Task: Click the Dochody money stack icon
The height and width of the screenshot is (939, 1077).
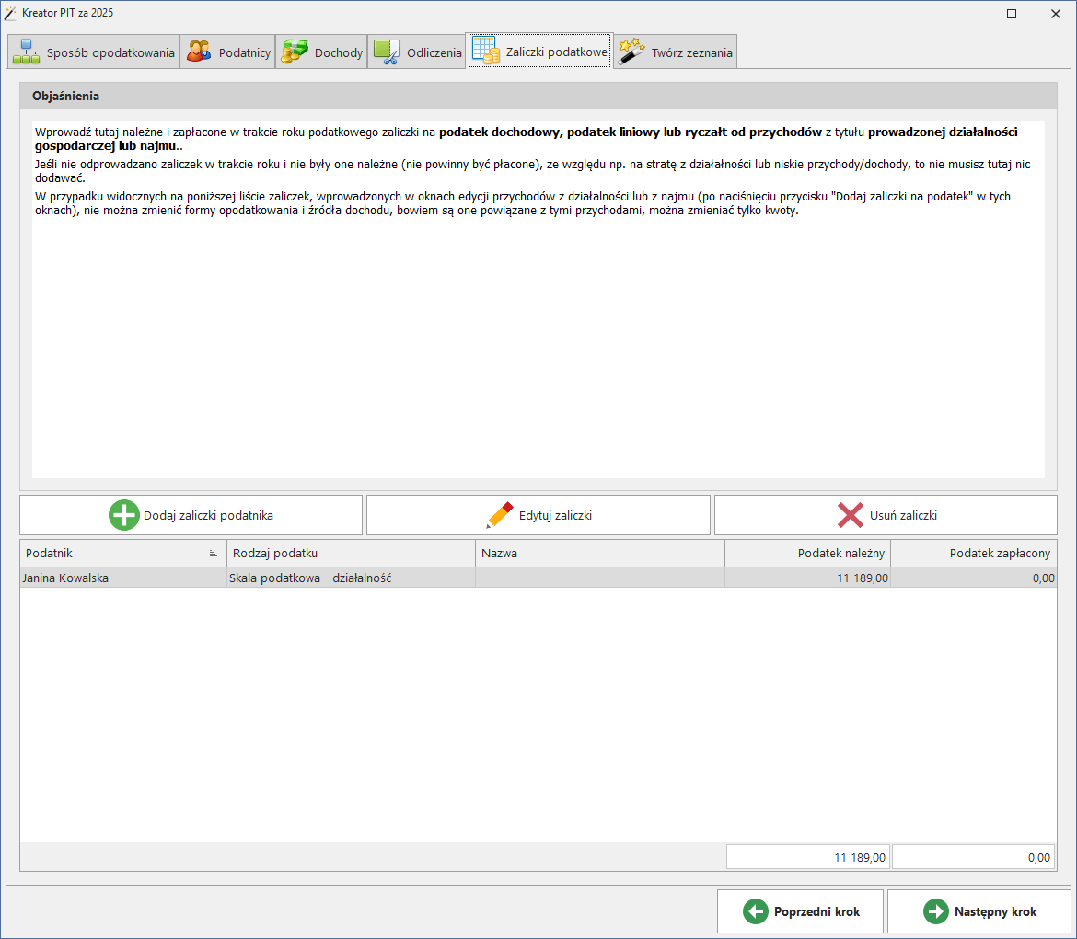Action: pyautogui.click(x=295, y=52)
